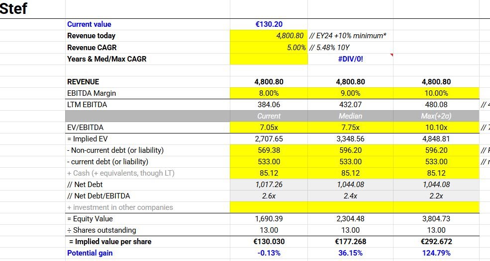490x261 pixels.
Task: Click the 124.79% potential gain cell
Action: click(x=436, y=253)
